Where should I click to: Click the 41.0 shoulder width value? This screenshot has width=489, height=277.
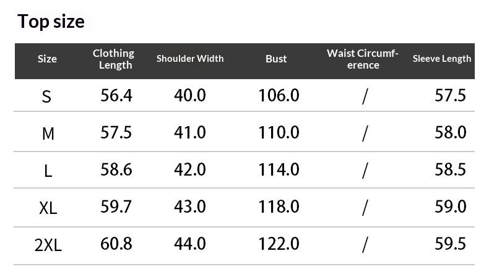point(190,132)
